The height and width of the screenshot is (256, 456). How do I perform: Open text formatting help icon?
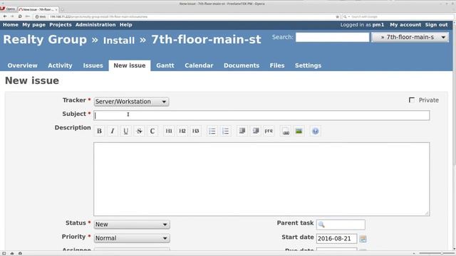(315, 131)
